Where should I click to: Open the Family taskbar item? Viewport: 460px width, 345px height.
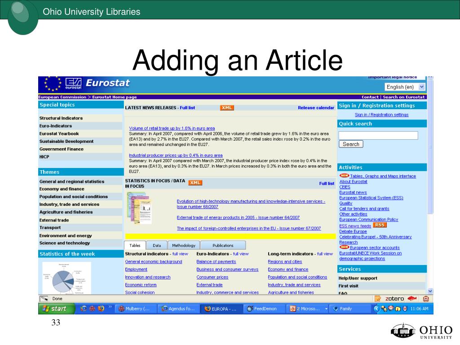pyautogui.click(x=349, y=309)
